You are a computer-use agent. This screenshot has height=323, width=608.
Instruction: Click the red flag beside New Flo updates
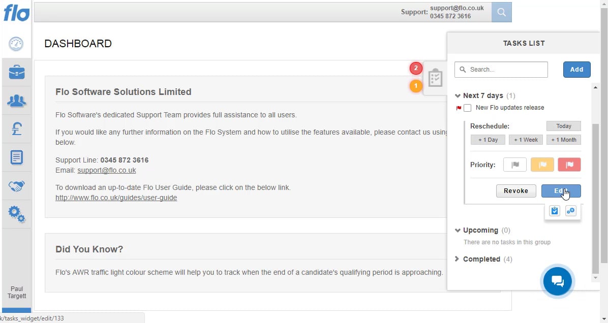459,108
